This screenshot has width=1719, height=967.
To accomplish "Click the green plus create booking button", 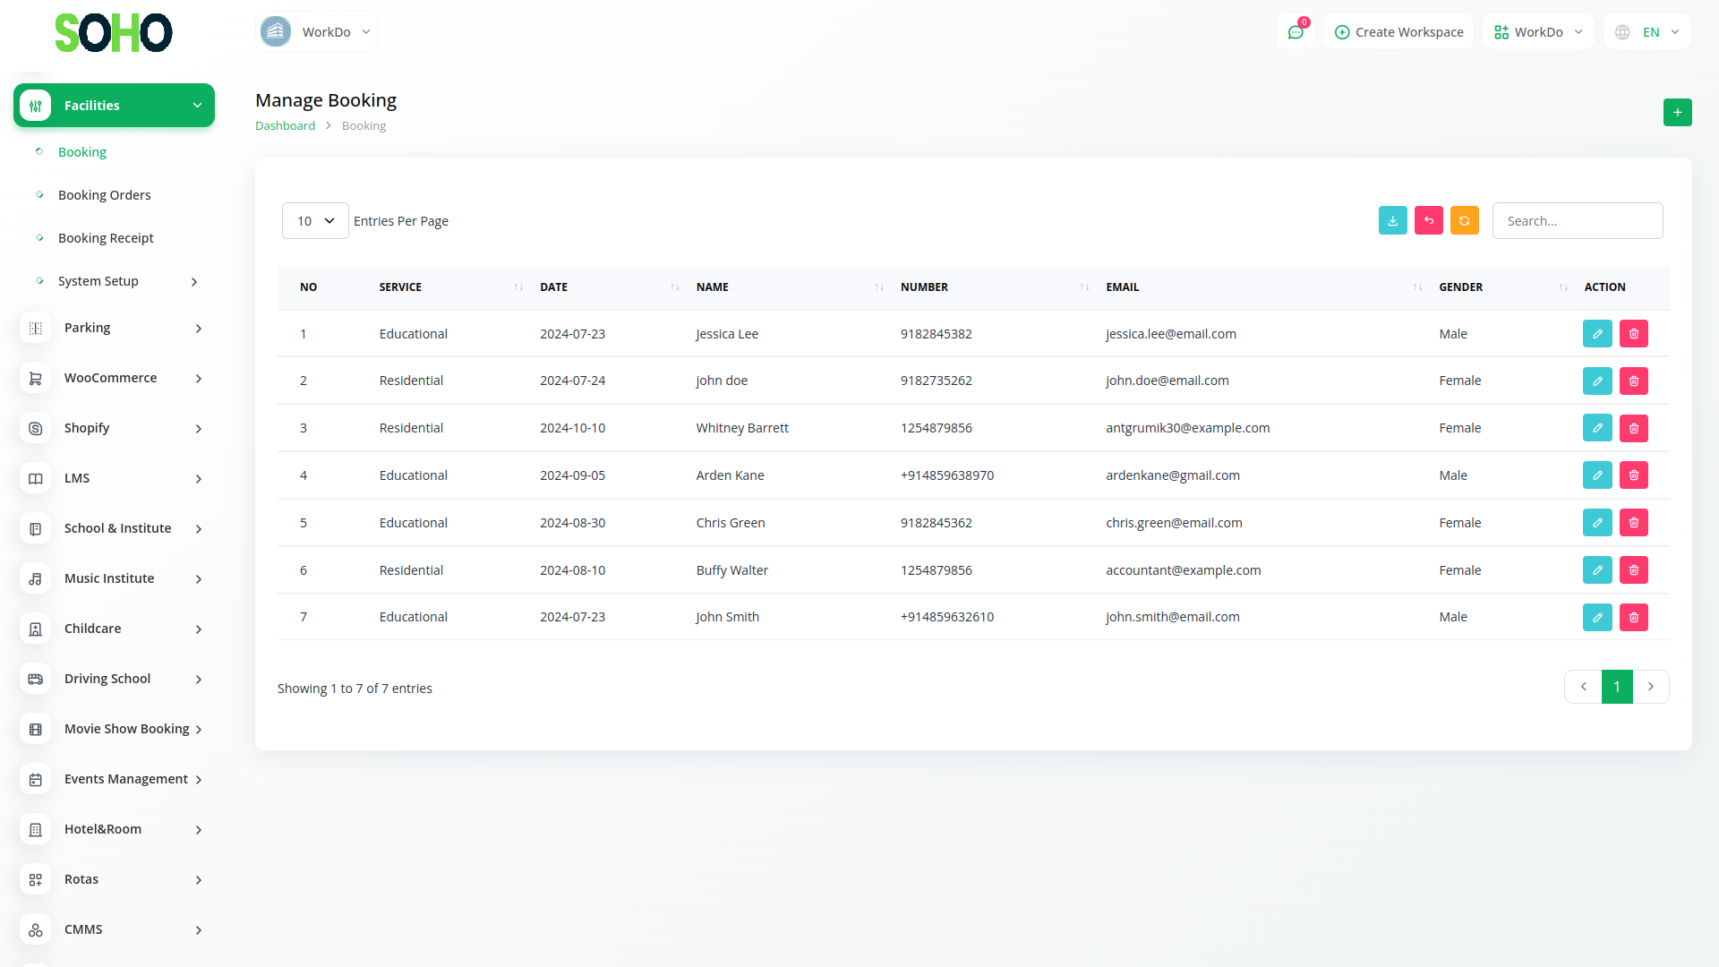I will click(x=1677, y=112).
